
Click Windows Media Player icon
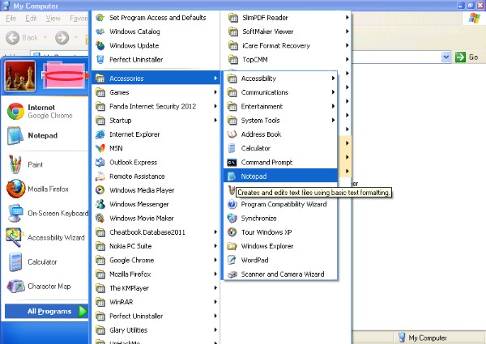click(x=100, y=190)
